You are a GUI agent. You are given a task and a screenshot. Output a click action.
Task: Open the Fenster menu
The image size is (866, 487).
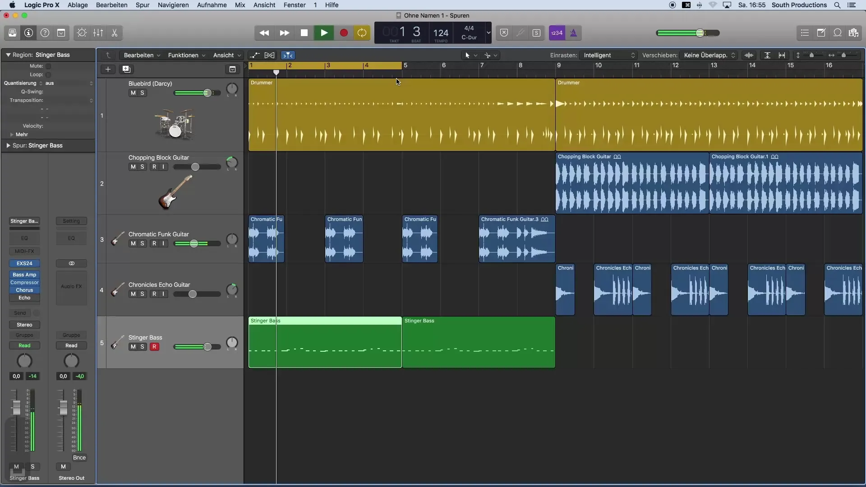click(295, 5)
